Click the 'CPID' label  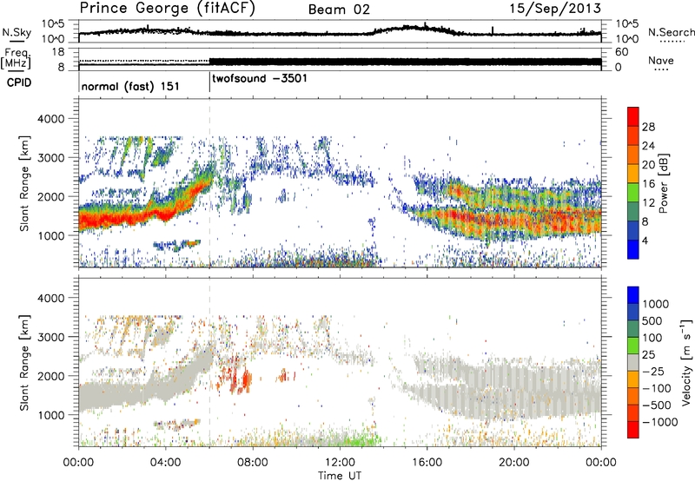coord(19,82)
